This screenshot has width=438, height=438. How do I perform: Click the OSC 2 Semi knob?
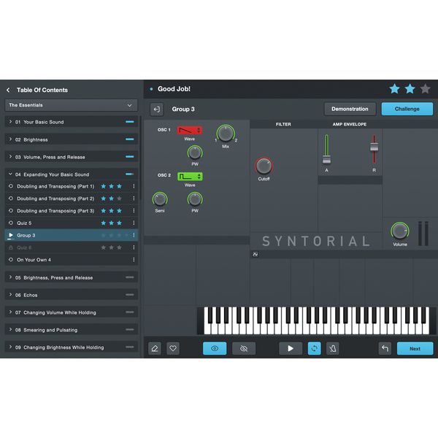pyautogui.click(x=160, y=199)
